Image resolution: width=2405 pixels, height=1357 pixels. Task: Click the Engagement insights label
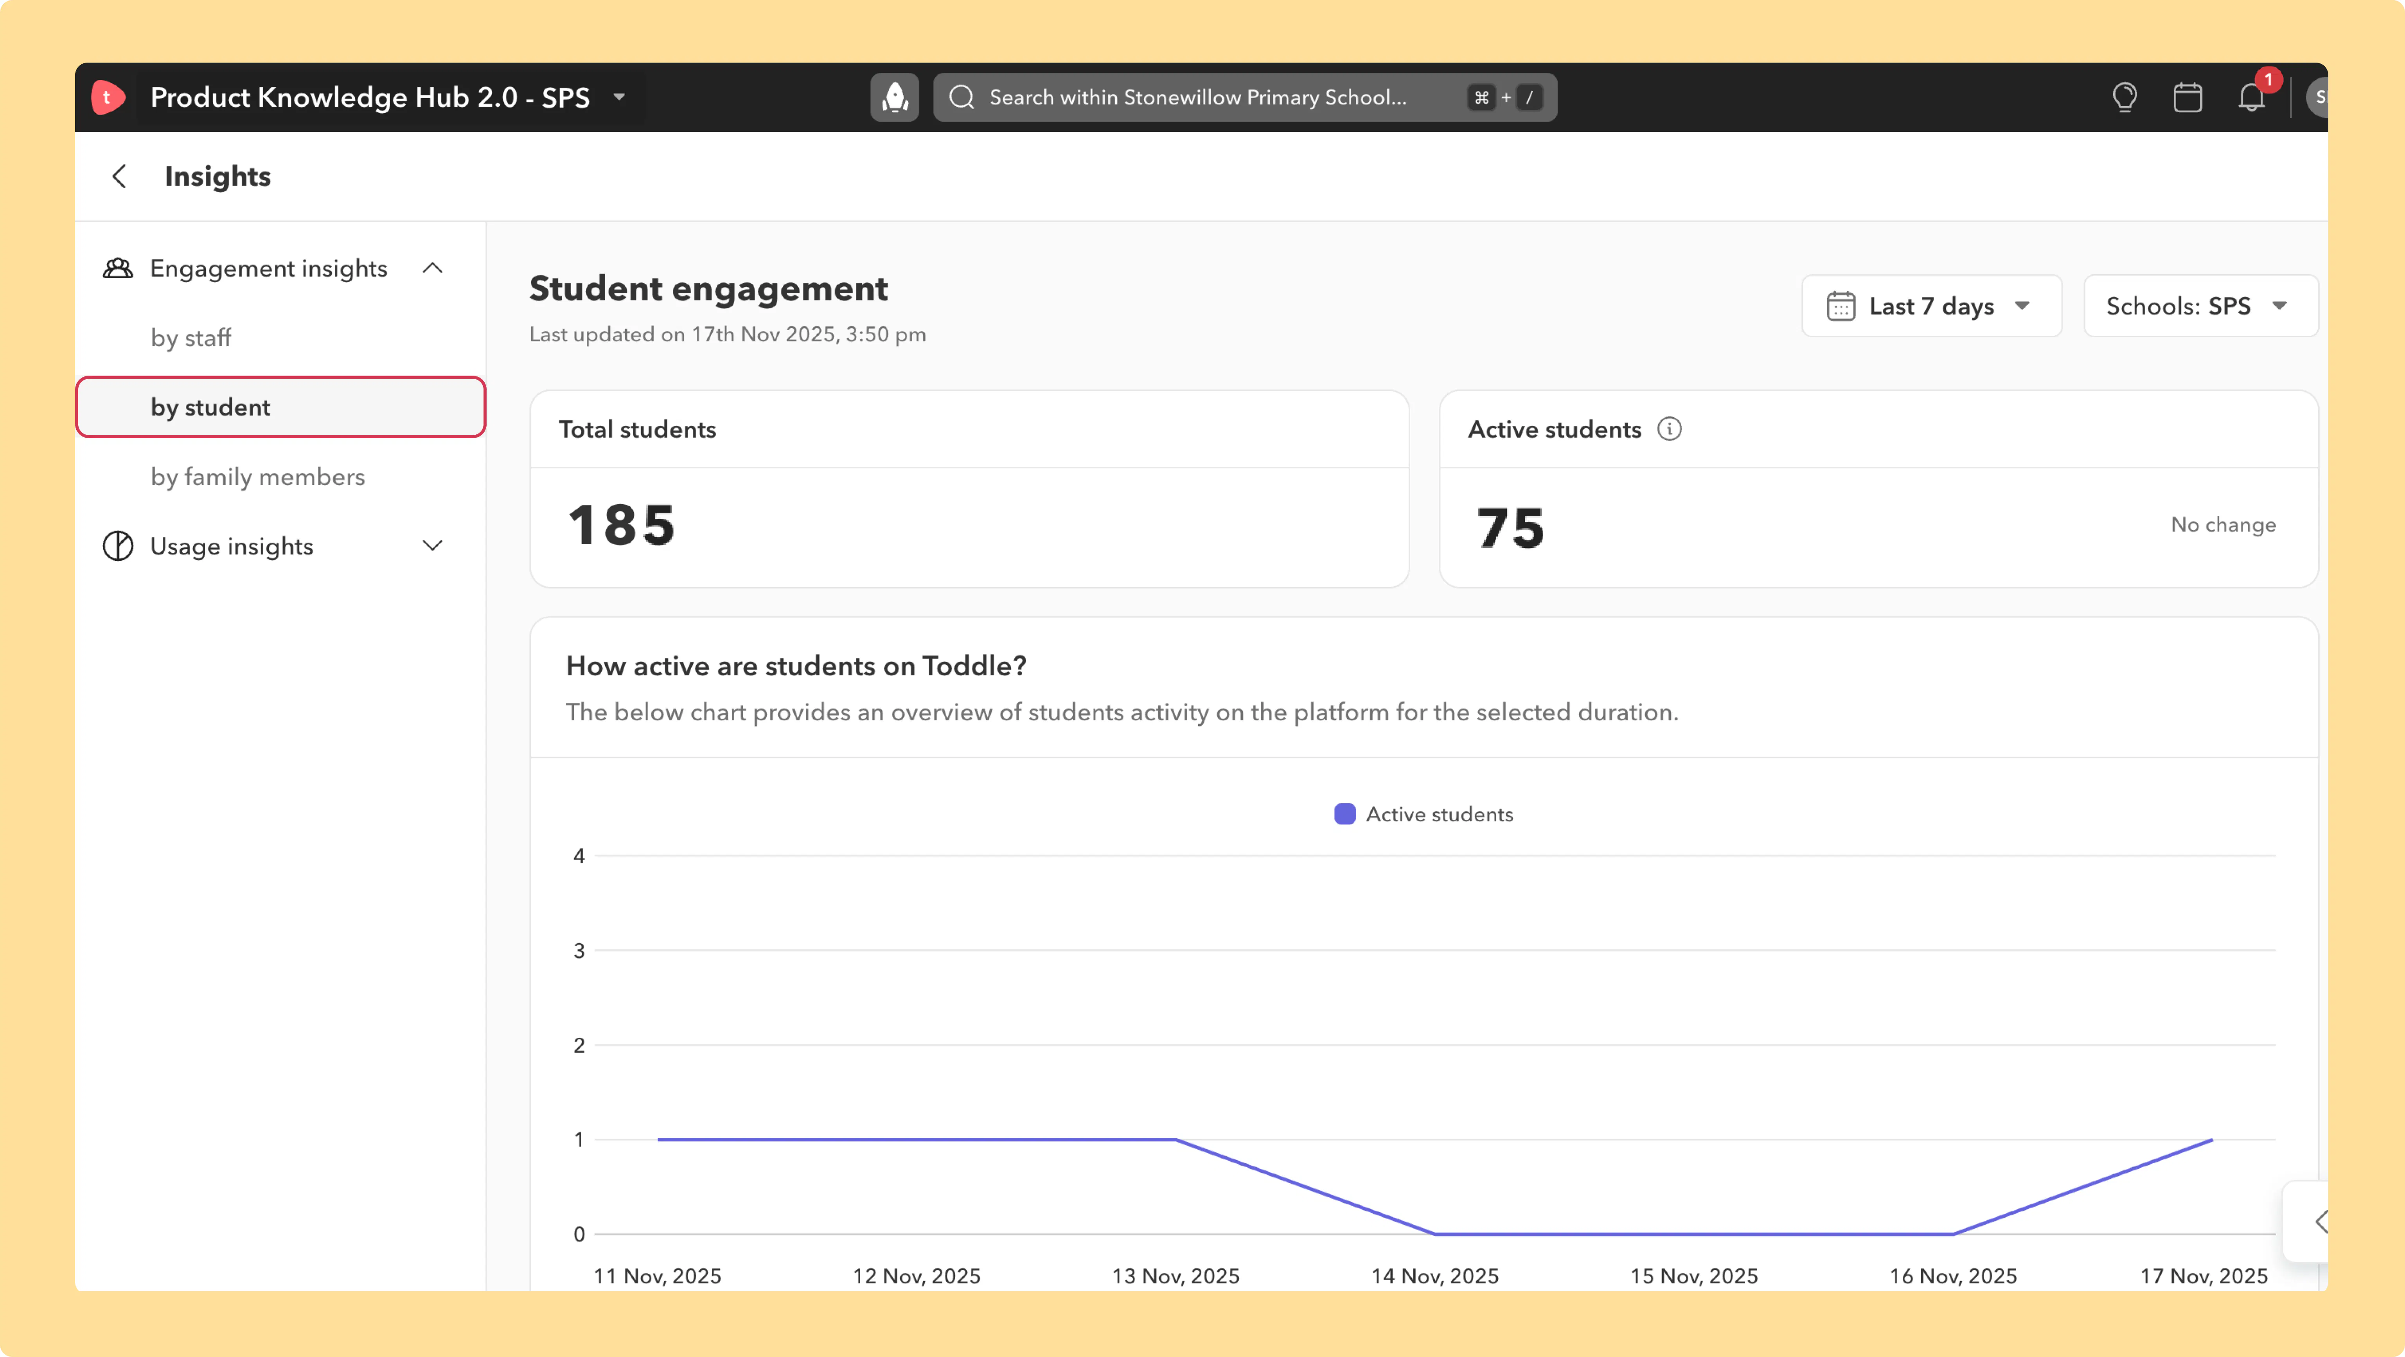[x=269, y=269]
